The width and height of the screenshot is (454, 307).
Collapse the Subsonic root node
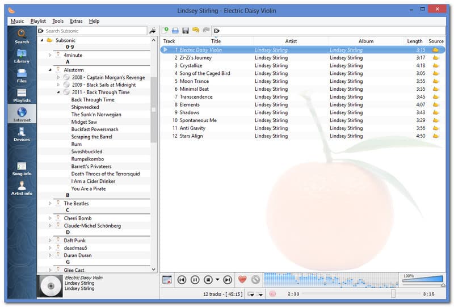[x=42, y=40]
